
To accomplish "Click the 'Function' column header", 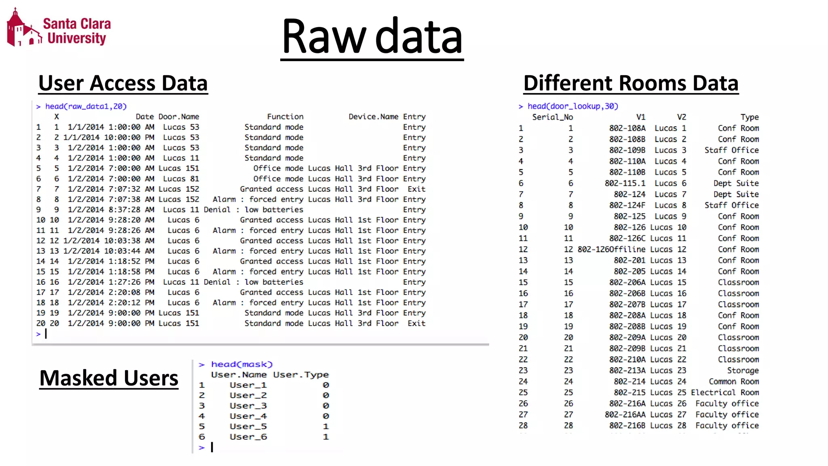I will tap(285, 117).
